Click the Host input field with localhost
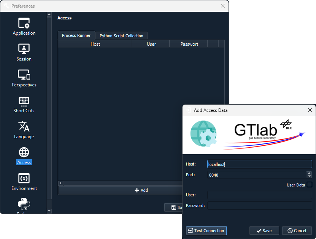 [260, 164]
